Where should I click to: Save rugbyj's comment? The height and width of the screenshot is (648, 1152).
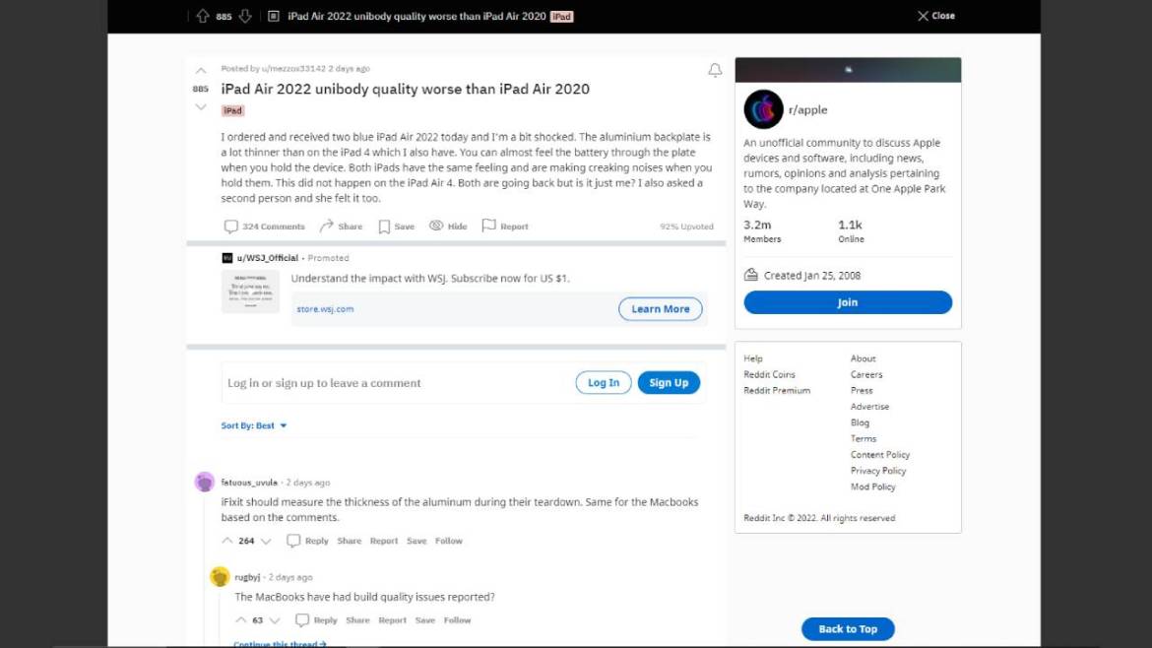click(x=424, y=620)
